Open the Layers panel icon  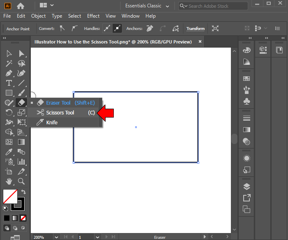pos(247,186)
